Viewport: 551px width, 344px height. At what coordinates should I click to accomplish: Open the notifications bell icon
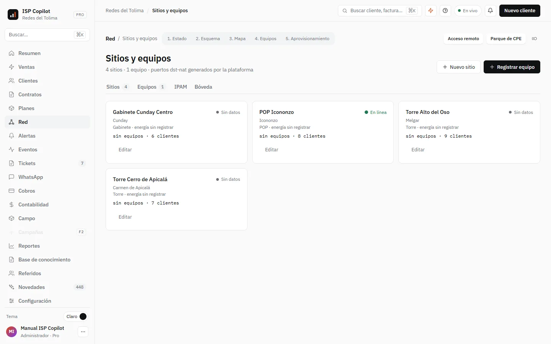(490, 11)
